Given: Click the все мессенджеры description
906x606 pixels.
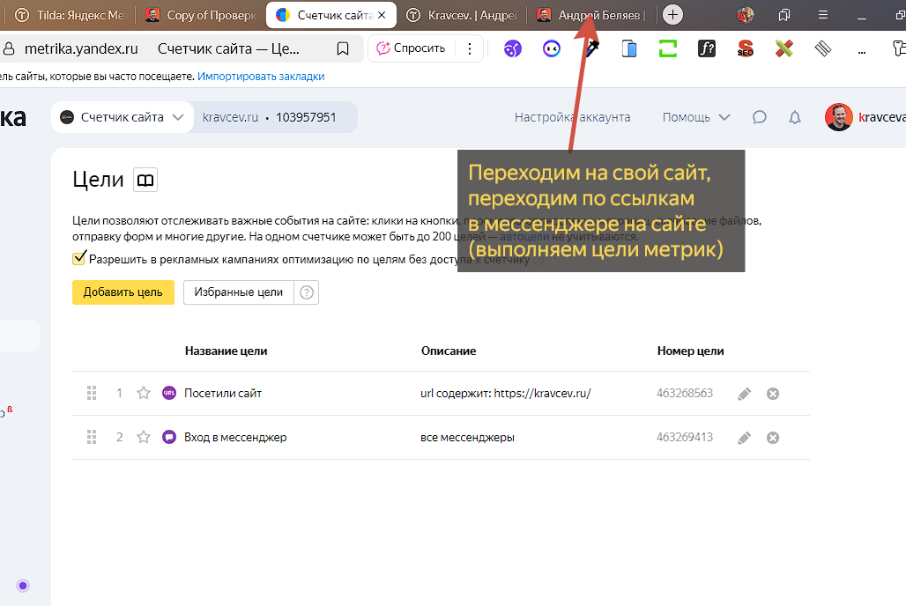Looking at the screenshot, I should tap(467, 437).
